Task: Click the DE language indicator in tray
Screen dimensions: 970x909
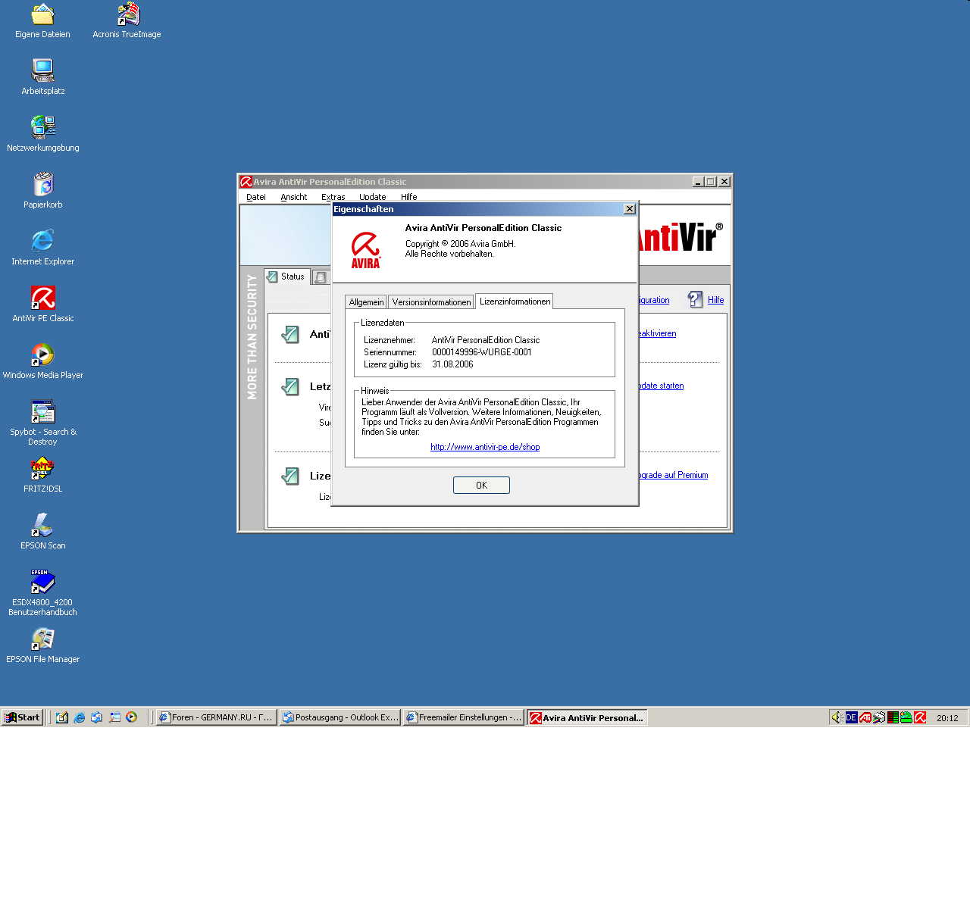Action: click(x=851, y=717)
